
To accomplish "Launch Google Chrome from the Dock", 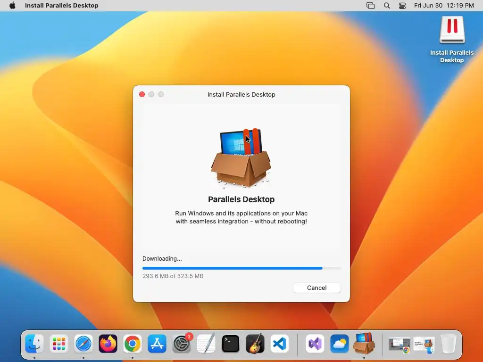I will (x=133, y=344).
